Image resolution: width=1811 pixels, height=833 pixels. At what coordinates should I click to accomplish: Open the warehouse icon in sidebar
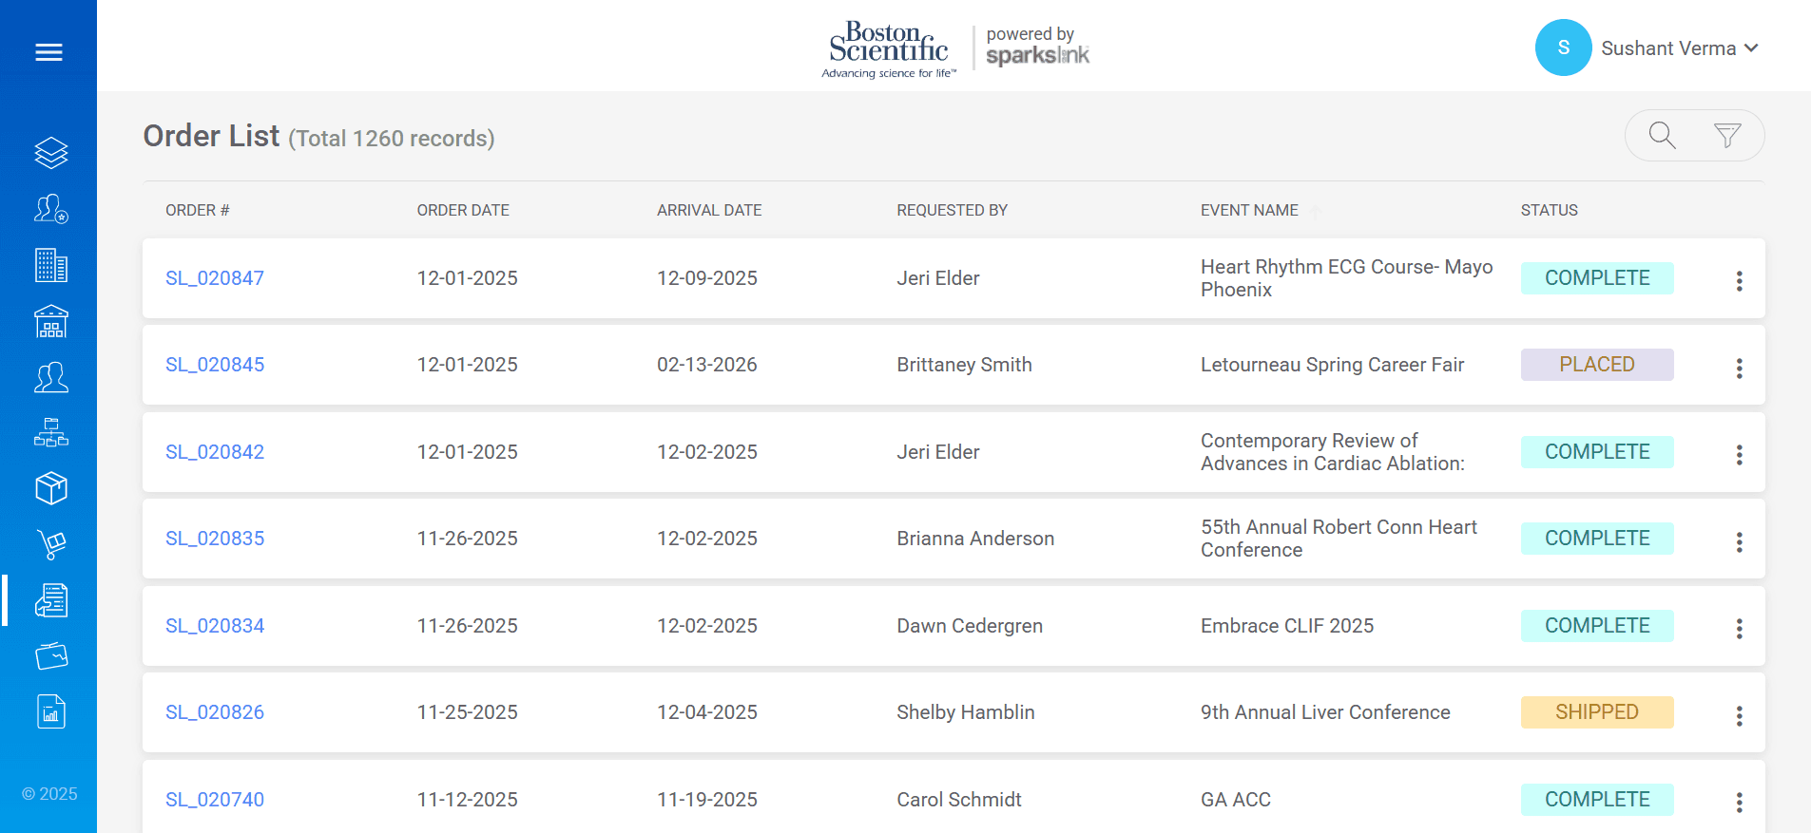click(x=51, y=322)
